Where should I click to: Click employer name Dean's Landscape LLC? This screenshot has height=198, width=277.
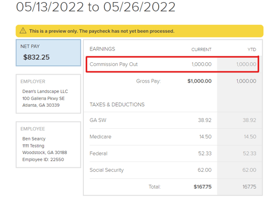(45, 91)
